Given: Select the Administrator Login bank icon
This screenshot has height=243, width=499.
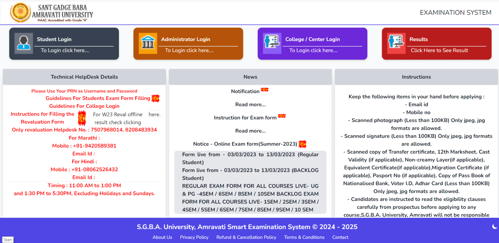Looking at the screenshot, I should click(x=148, y=43).
